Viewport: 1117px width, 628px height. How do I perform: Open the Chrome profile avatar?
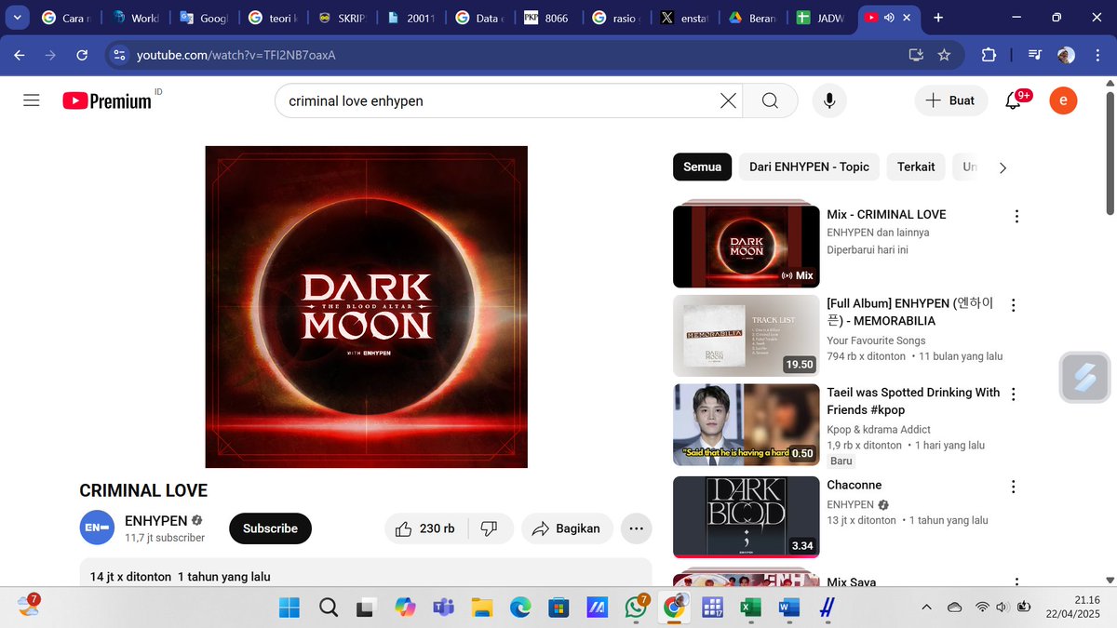pos(1067,55)
